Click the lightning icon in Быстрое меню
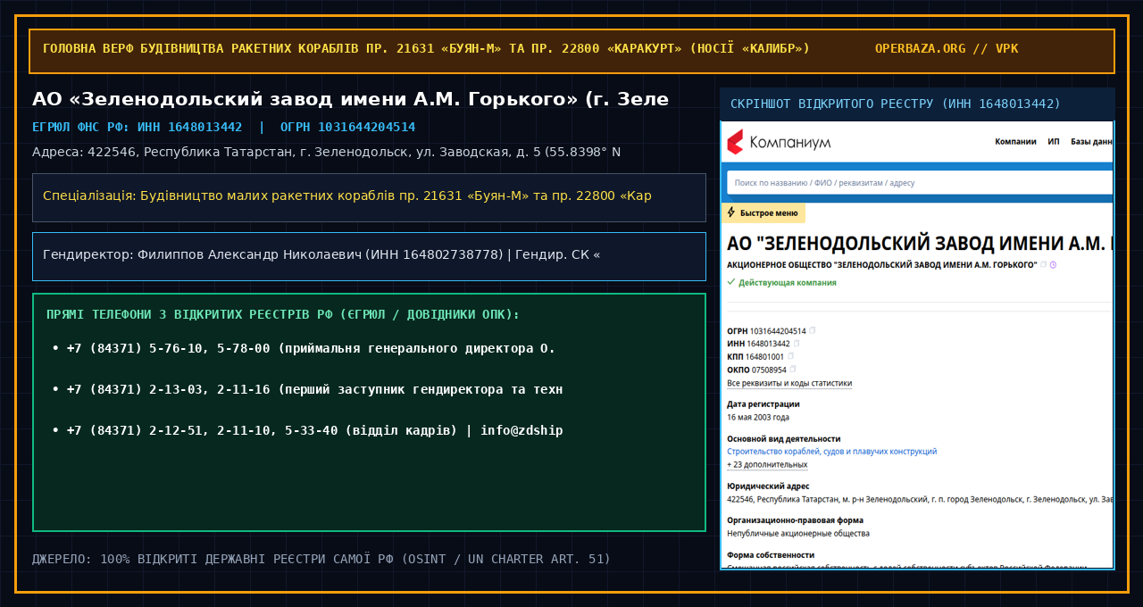The width and height of the screenshot is (1143, 607). pos(731,213)
